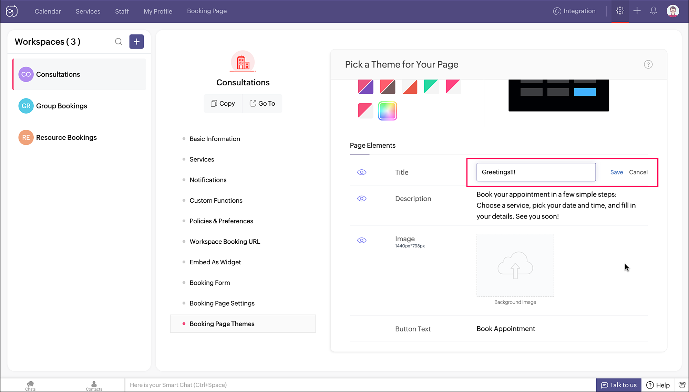The image size is (689, 392).
Task: Open Contacts in bottom bar
Action: click(x=94, y=385)
